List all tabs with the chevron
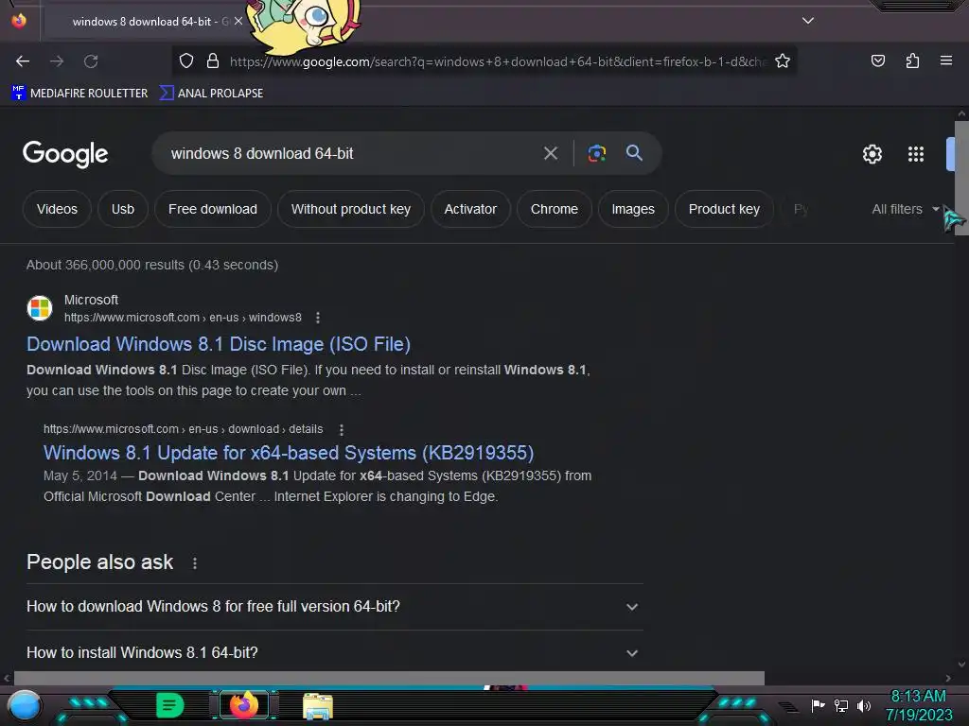The height and width of the screenshot is (726, 969). click(808, 21)
